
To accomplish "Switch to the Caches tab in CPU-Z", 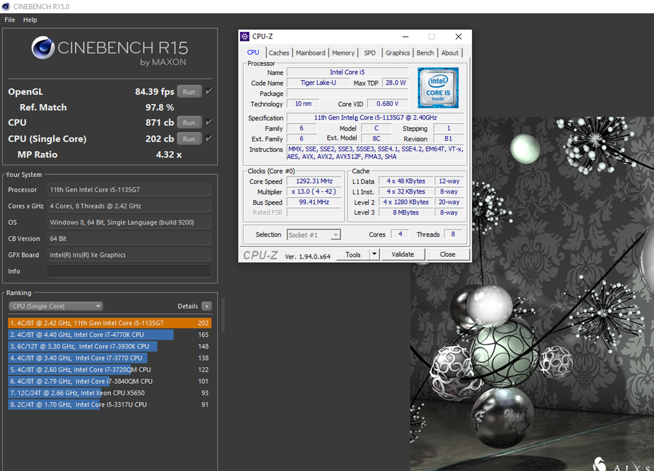I will coord(279,53).
